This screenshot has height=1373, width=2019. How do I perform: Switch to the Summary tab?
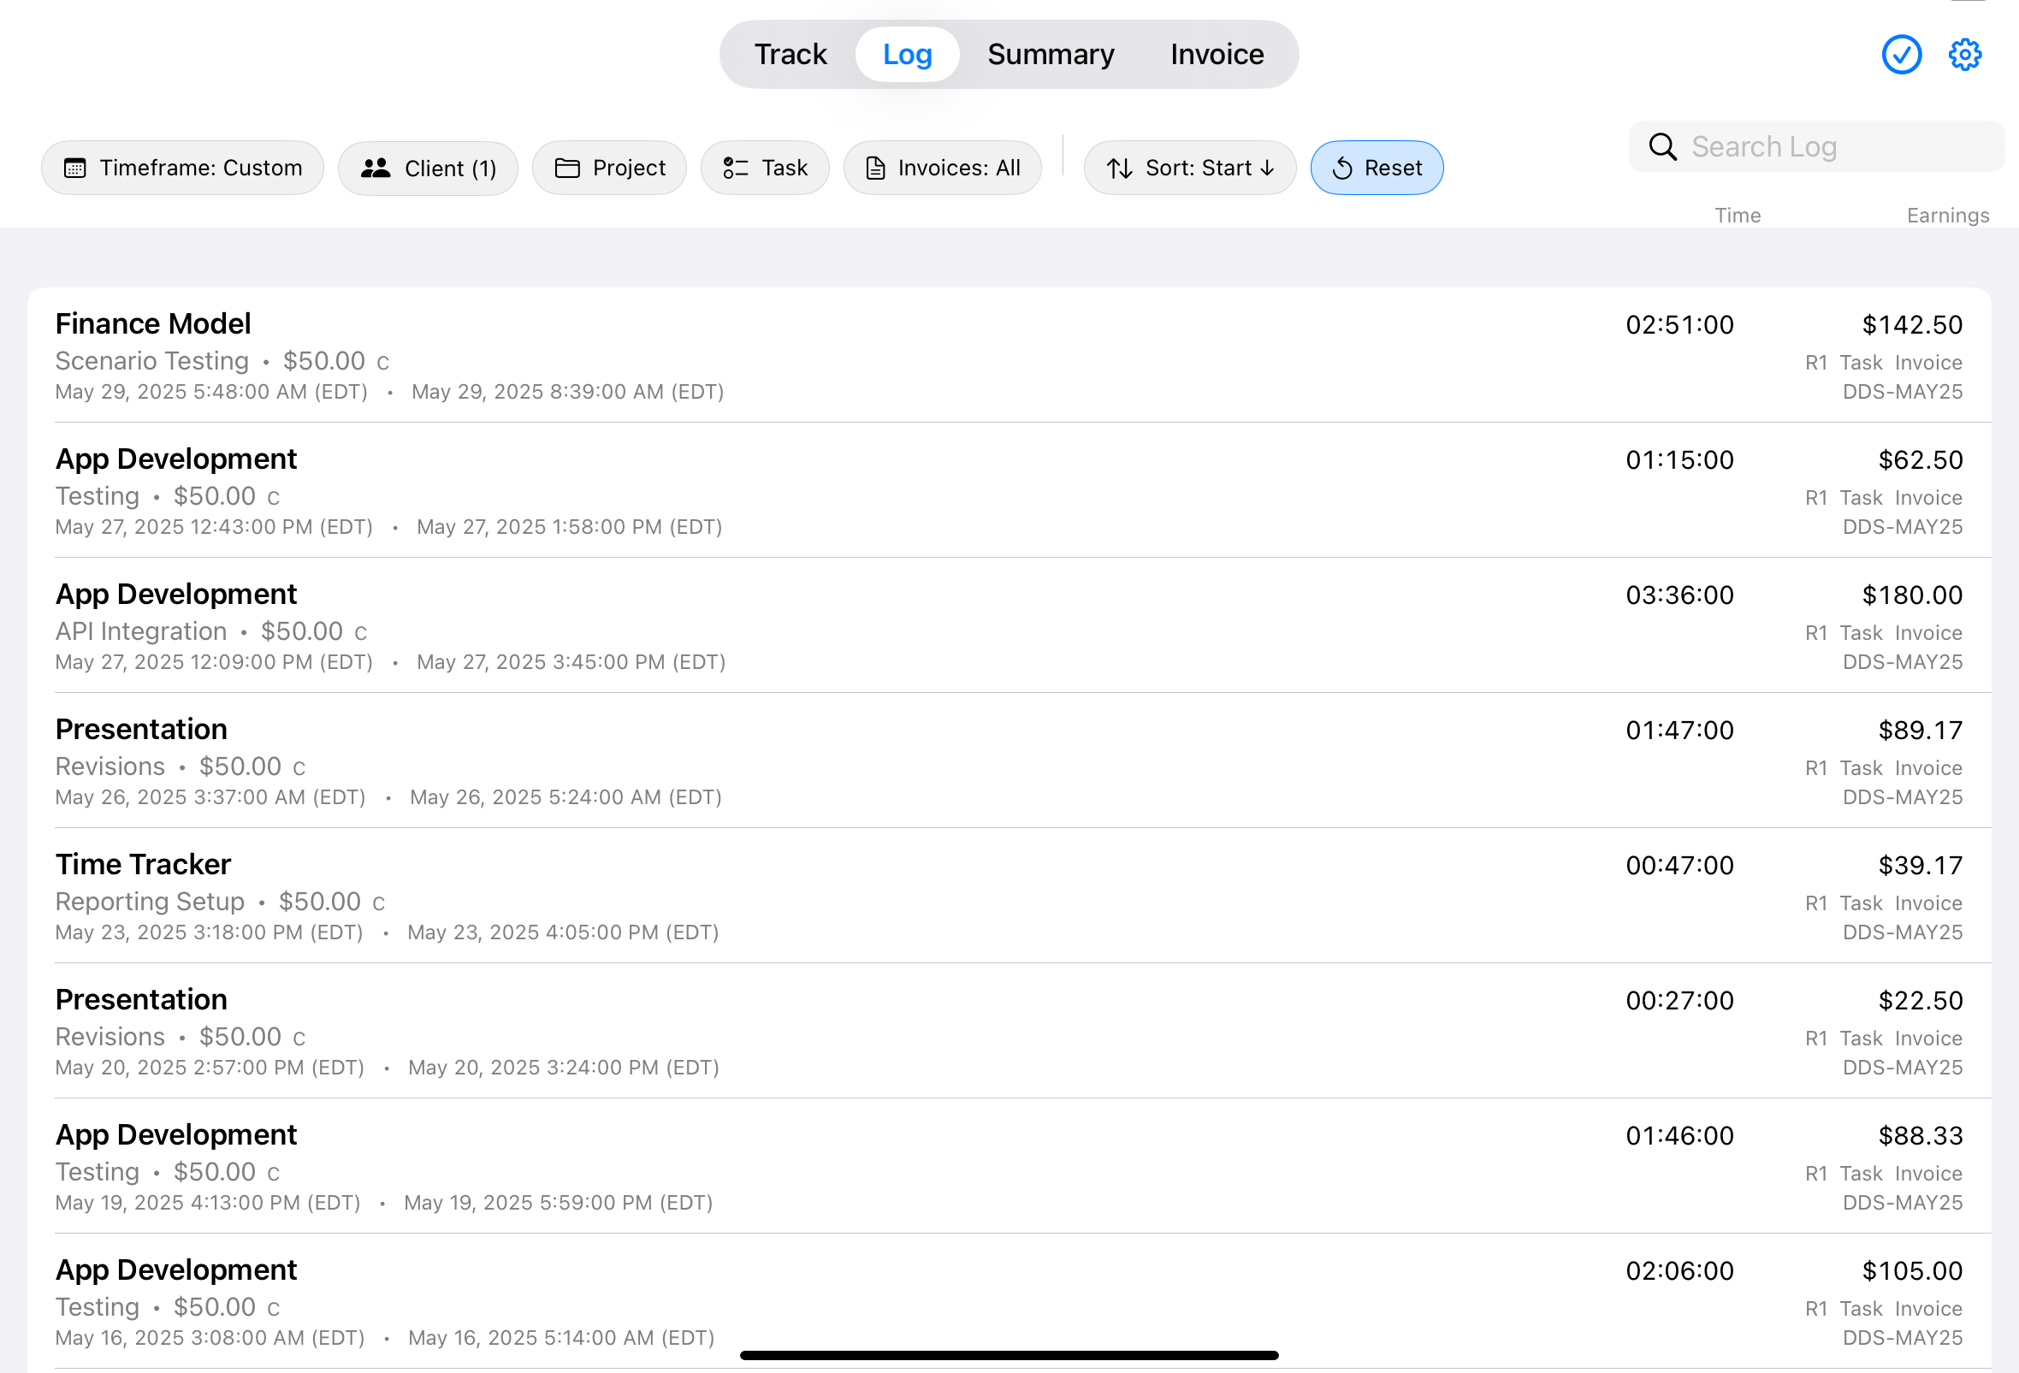1051,54
